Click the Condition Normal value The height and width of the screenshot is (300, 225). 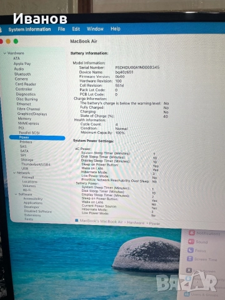121,129
